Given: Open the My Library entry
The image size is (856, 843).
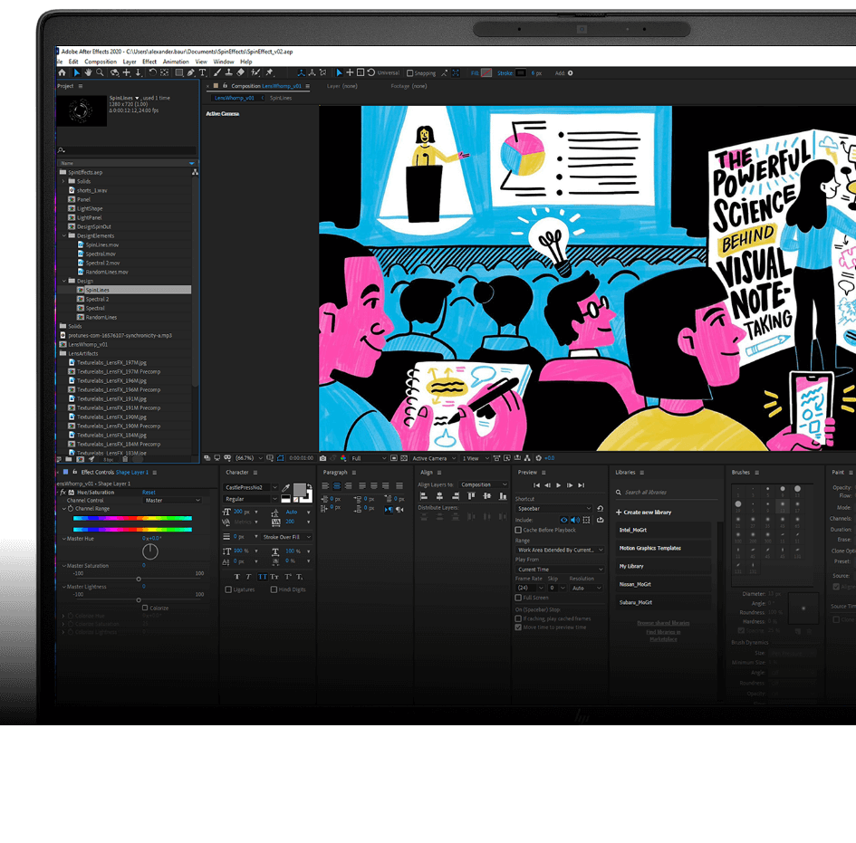Looking at the screenshot, I should [x=663, y=566].
